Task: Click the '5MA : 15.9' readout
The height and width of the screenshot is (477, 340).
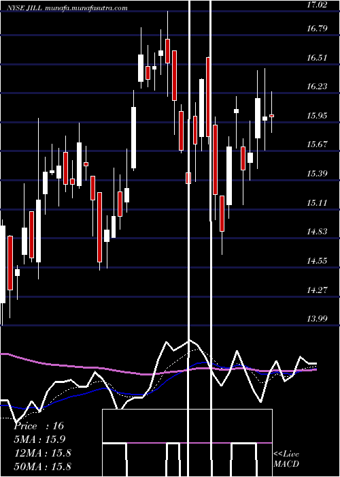Action: click(x=39, y=440)
